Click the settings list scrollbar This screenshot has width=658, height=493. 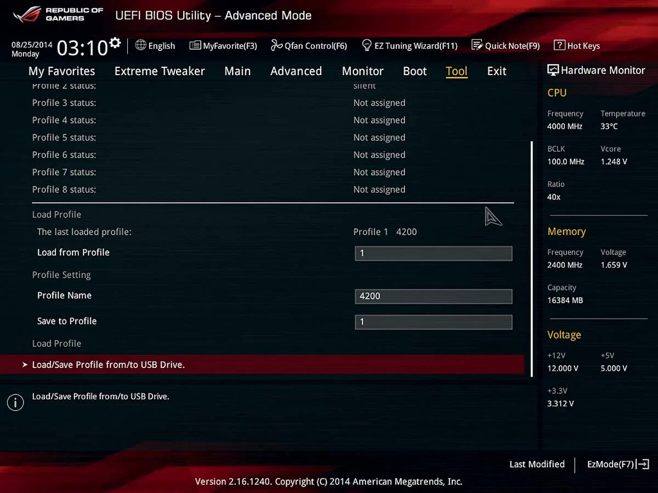tap(531, 259)
